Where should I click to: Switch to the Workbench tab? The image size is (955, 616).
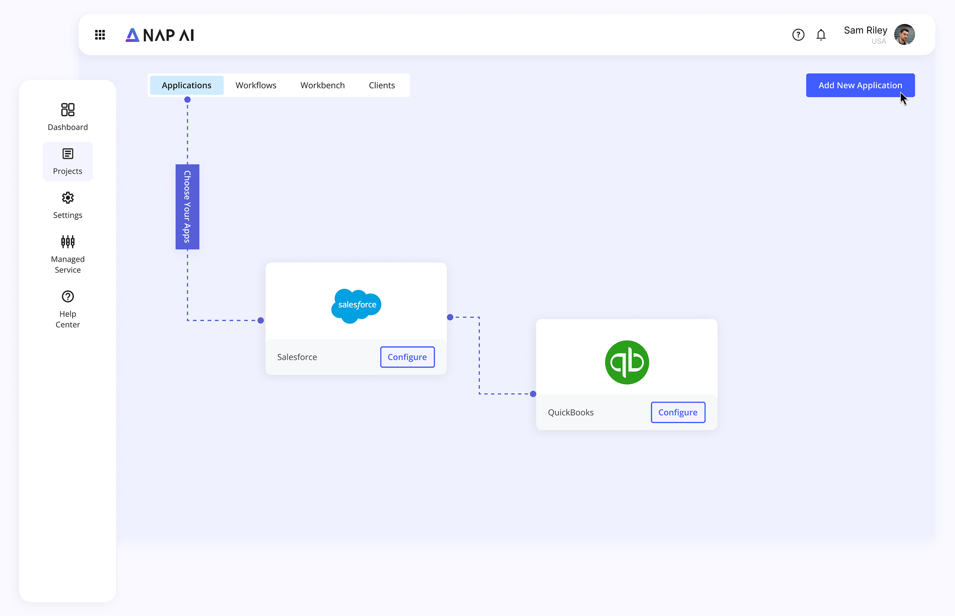[322, 85]
